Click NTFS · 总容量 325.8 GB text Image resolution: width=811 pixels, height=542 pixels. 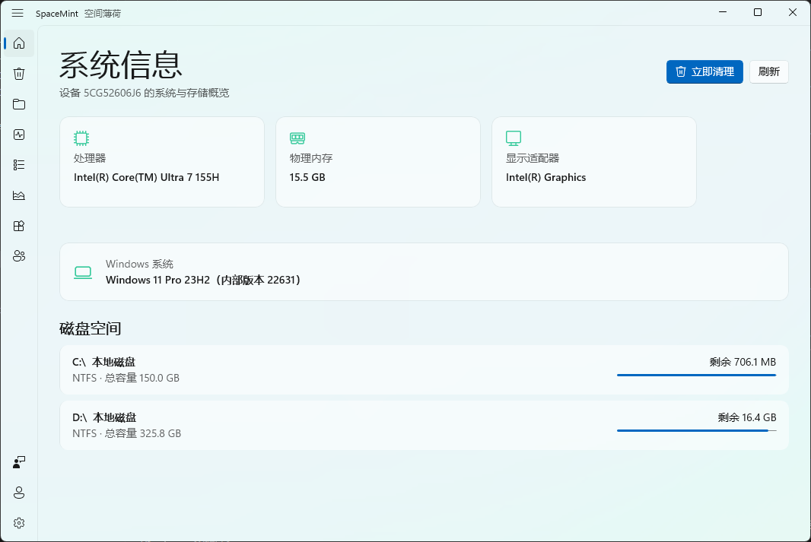coord(127,433)
